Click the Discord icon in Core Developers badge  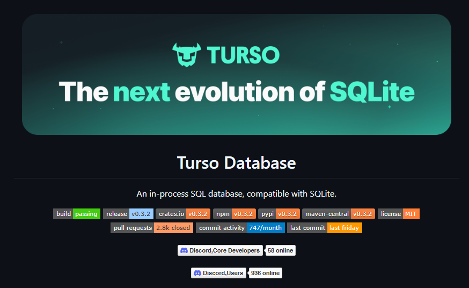[x=184, y=250]
